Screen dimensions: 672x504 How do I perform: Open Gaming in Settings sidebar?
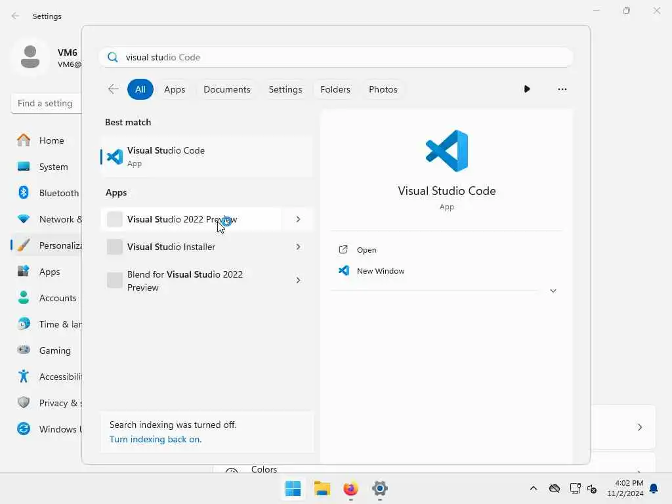click(x=47, y=350)
